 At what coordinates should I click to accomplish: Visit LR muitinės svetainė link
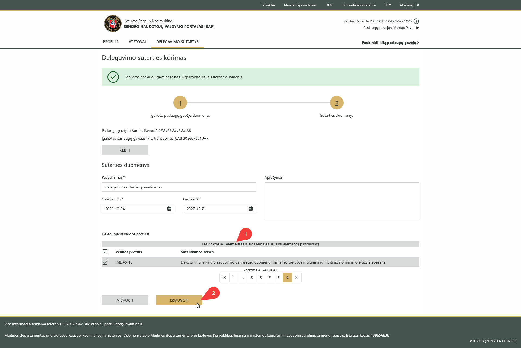click(x=358, y=5)
